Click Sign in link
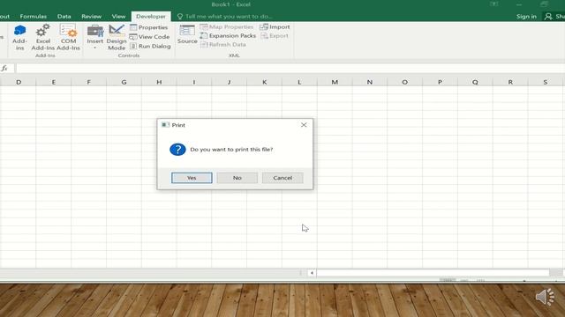Screen dimensions: 565x317 click(x=526, y=17)
